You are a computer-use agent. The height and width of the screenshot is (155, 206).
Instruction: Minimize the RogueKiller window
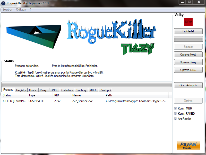182,2
